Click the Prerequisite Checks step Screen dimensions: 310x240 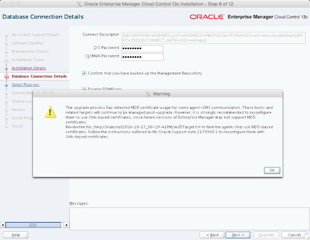pos(30,51)
